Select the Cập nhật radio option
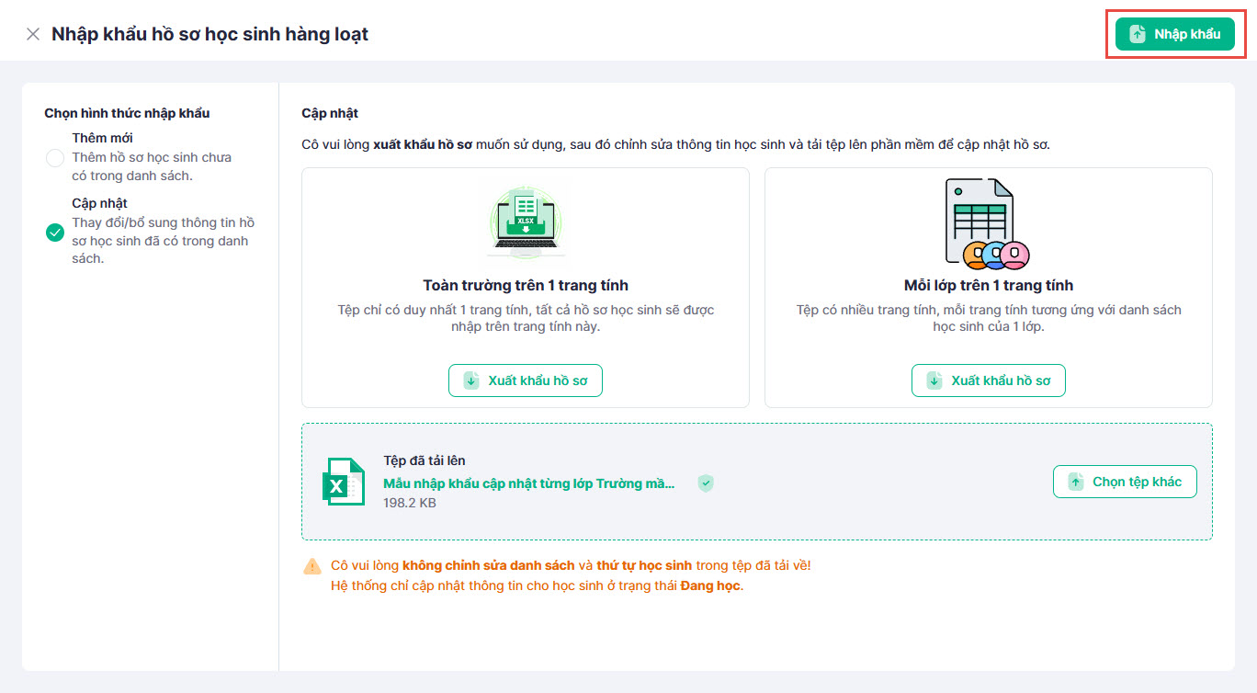Viewport: 1257px width, 693px height. pyautogui.click(x=55, y=232)
